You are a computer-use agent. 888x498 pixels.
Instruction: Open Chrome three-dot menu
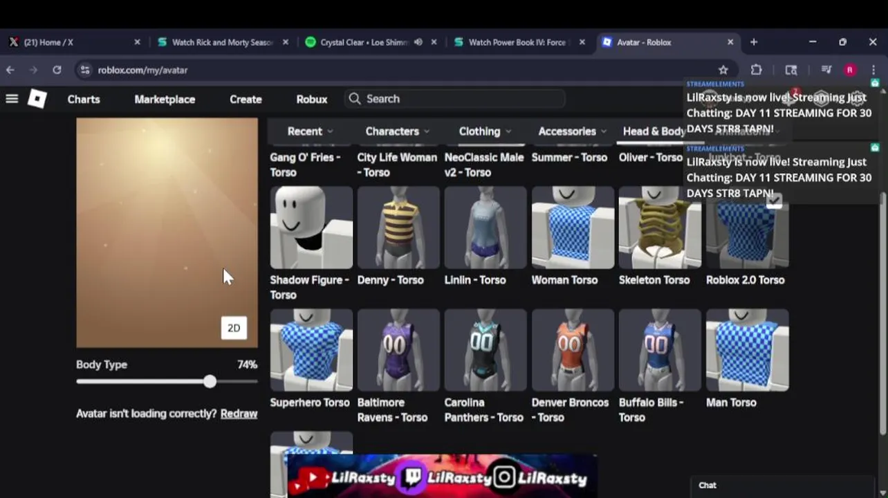point(873,70)
